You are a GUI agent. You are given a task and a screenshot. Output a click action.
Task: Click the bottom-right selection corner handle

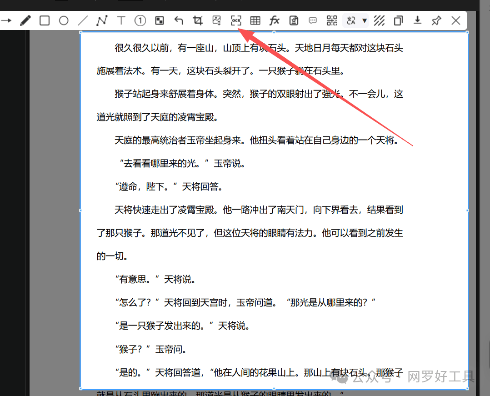[467, 389]
